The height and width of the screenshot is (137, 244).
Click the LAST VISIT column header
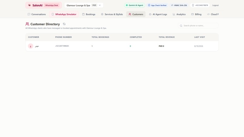199,37
